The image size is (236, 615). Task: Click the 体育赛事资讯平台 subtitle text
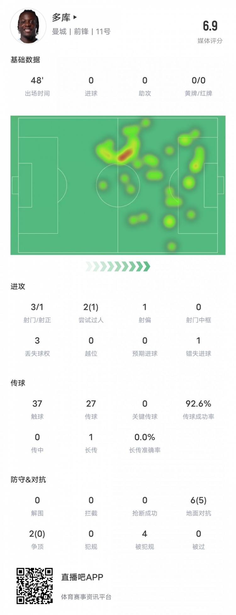86,597
